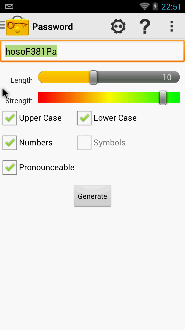185x330 pixels.
Task: Click the Strength slider handle
Action: 162,98
